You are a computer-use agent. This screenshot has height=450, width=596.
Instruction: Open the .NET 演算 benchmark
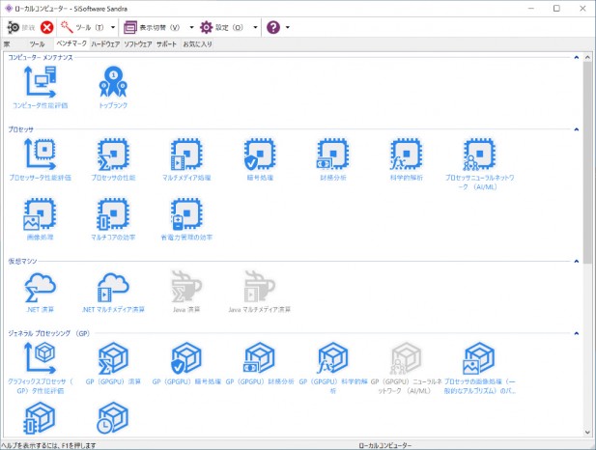pos(40,286)
